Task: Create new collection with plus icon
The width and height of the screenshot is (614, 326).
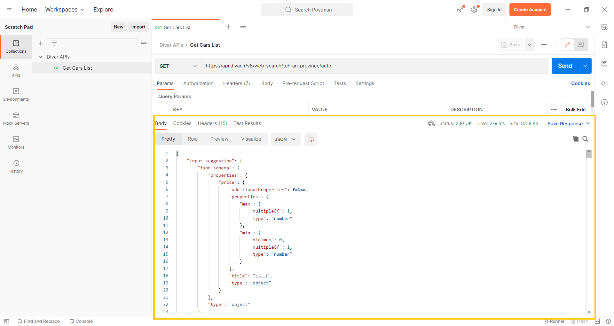Action: (x=40, y=43)
